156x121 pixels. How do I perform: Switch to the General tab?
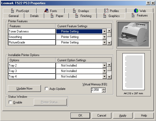coord(14,16)
